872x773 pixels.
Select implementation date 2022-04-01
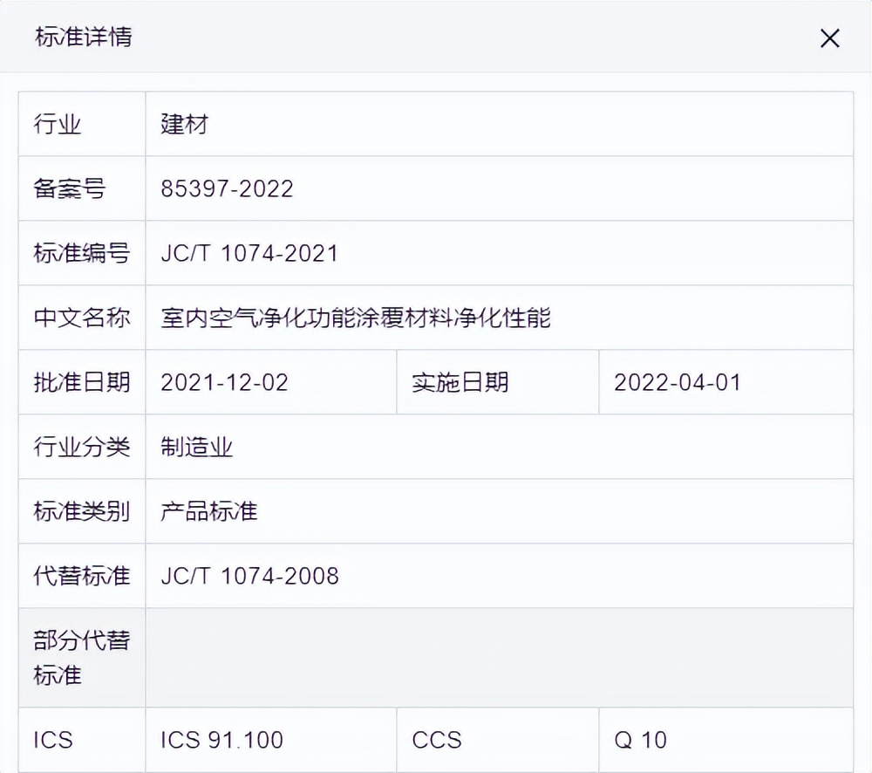point(678,382)
